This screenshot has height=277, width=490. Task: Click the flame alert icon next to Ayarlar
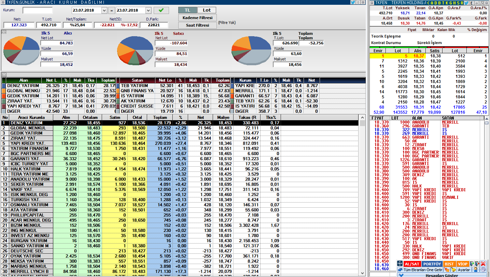click(x=447, y=270)
